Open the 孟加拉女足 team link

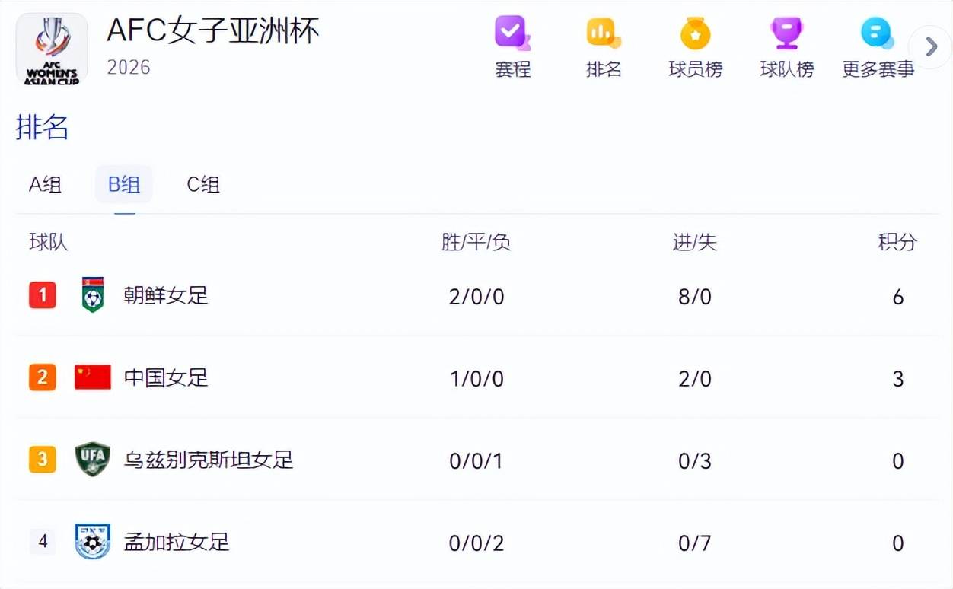(x=177, y=542)
